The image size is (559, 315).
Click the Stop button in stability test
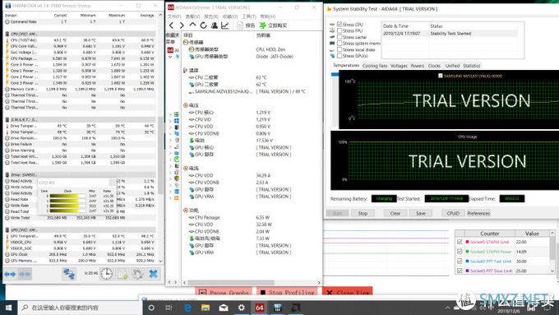point(363,213)
